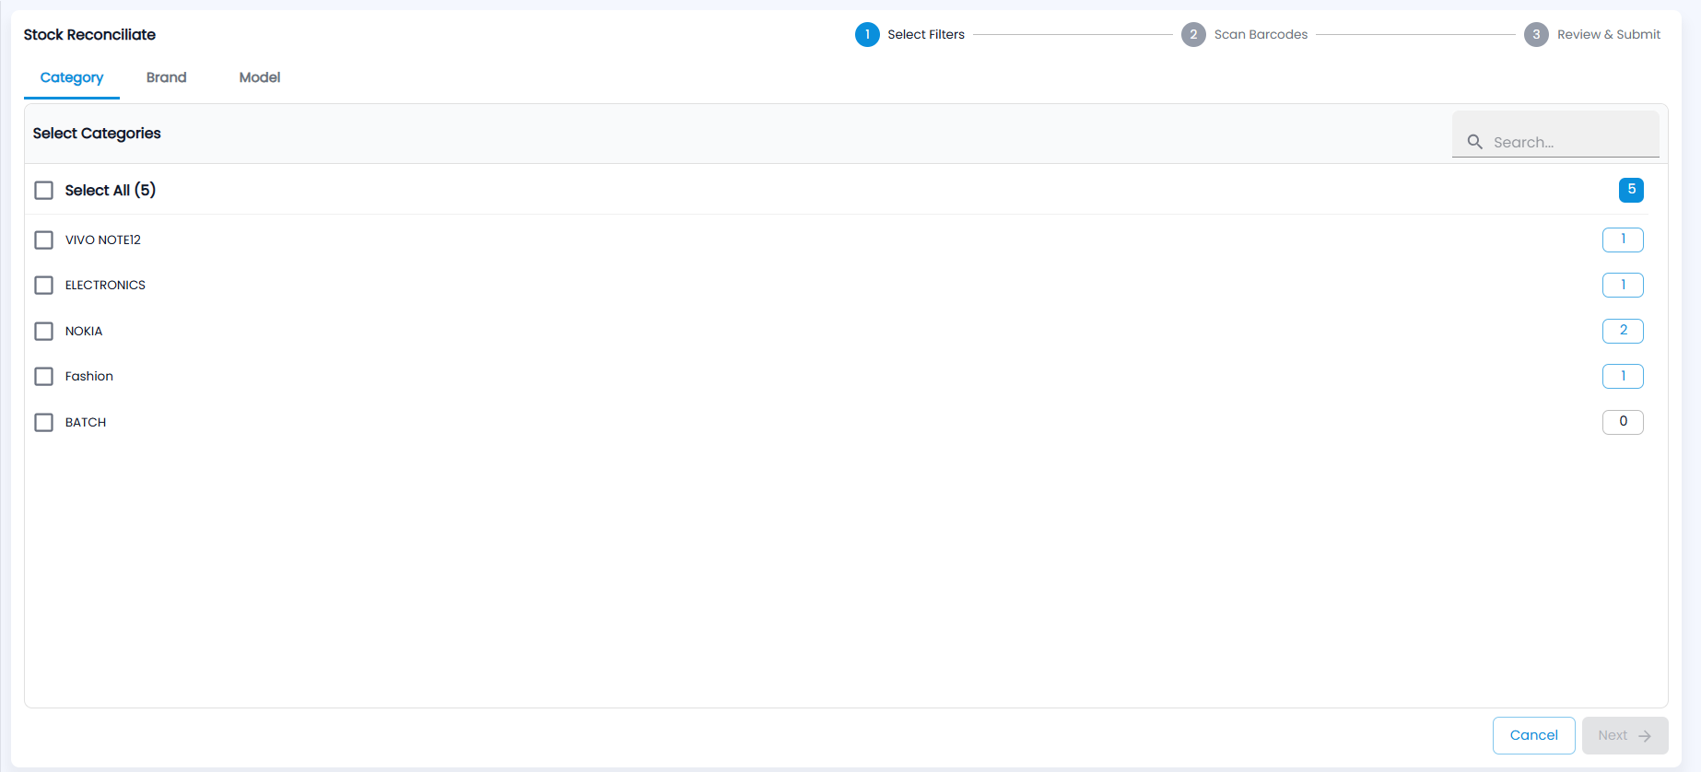Image resolution: width=1701 pixels, height=772 pixels.
Task: Focus the Search categories input field
Action: [1555, 135]
